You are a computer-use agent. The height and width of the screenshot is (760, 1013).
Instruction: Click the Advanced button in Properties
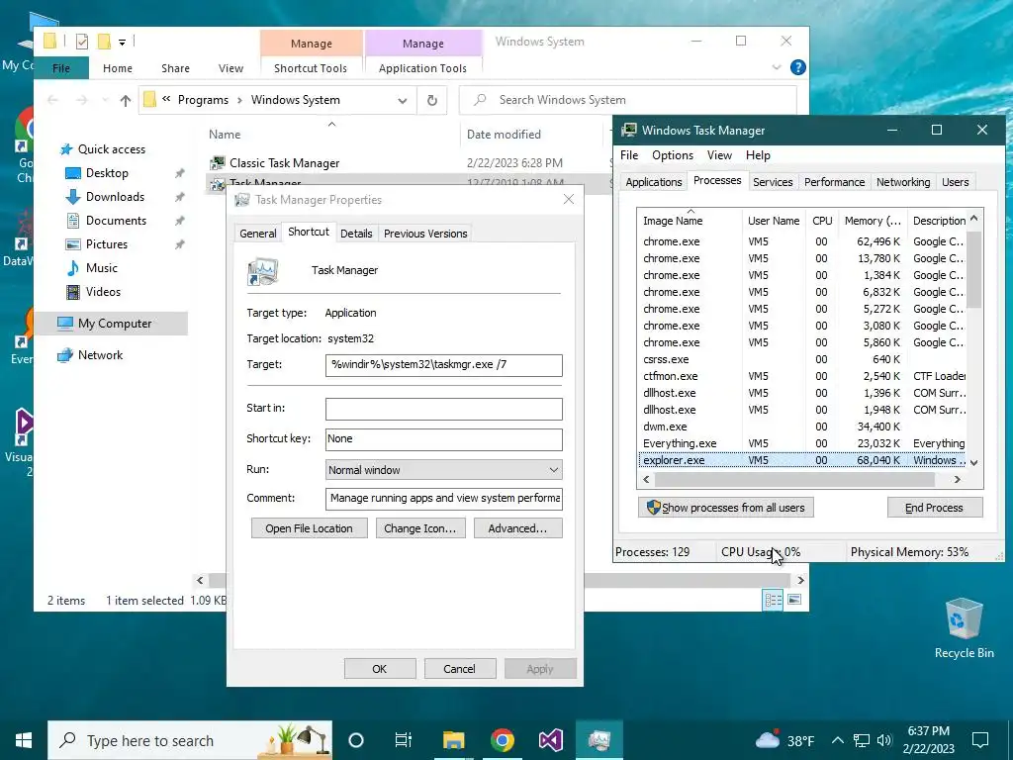(x=517, y=528)
